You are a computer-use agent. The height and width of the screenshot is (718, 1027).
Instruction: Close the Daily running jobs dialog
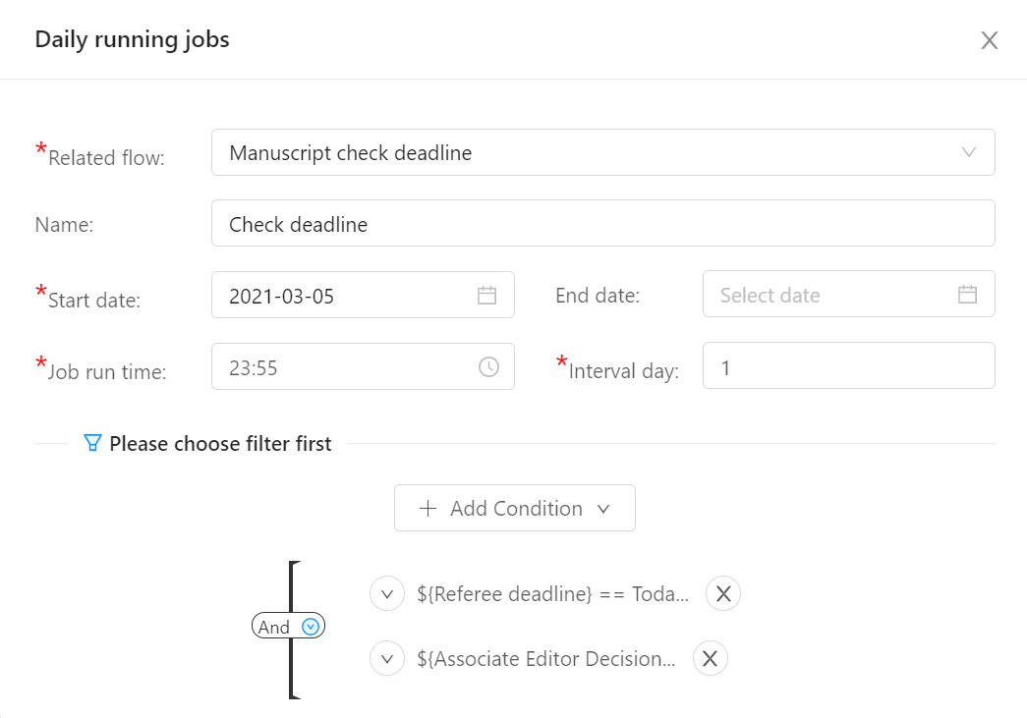[x=989, y=40]
